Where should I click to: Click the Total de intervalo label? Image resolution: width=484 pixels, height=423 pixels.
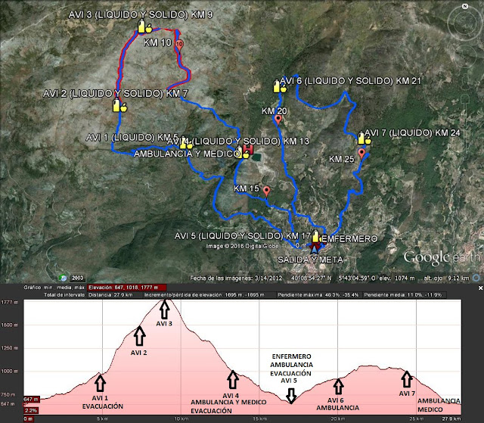click(x=64, y=295)
